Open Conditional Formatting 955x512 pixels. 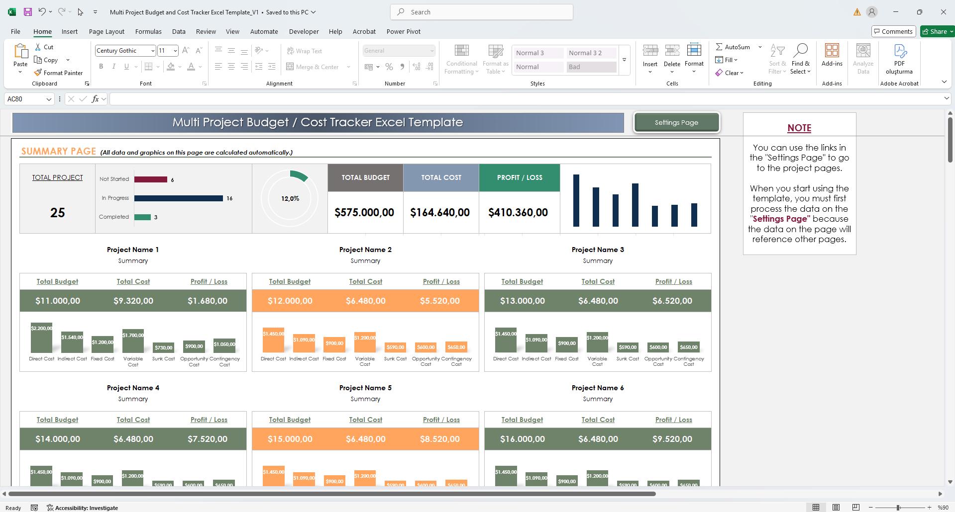(461, 59)
